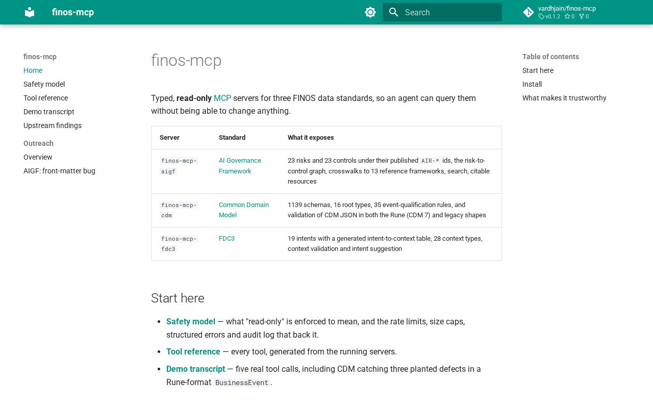Jump to Install in contents
Viewport: 653px width, 408px height.
532,84
